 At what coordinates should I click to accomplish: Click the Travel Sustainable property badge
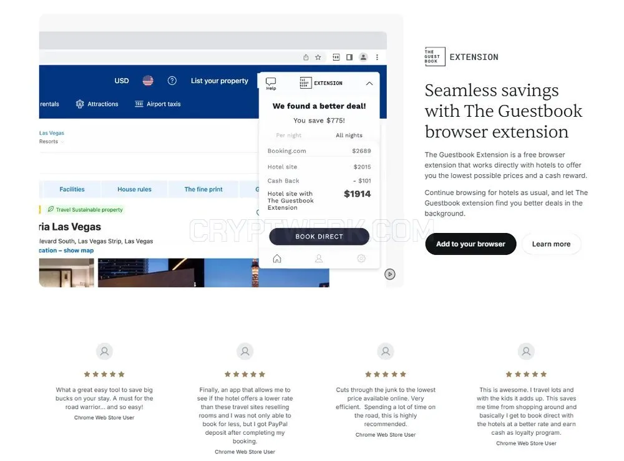pyautogui.click(x=85, y=210)
